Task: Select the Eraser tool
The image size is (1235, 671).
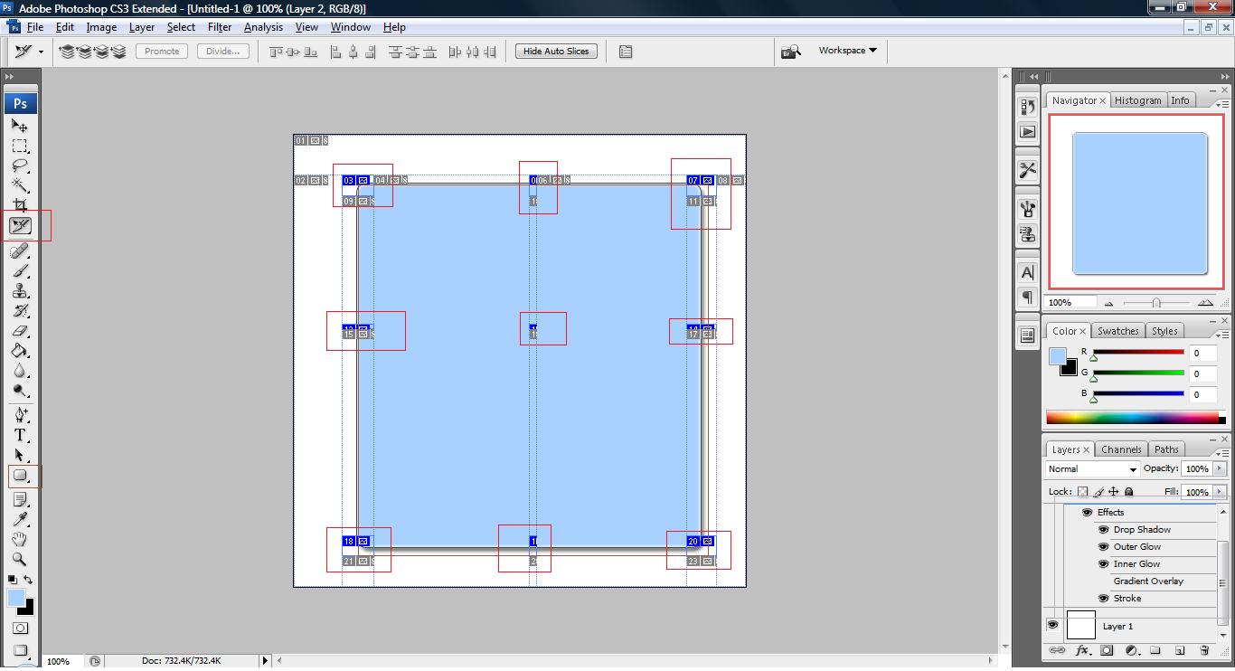Action: [x=20, y=331]
